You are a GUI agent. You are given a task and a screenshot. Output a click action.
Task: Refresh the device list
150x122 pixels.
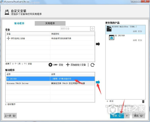click(92, 65)
